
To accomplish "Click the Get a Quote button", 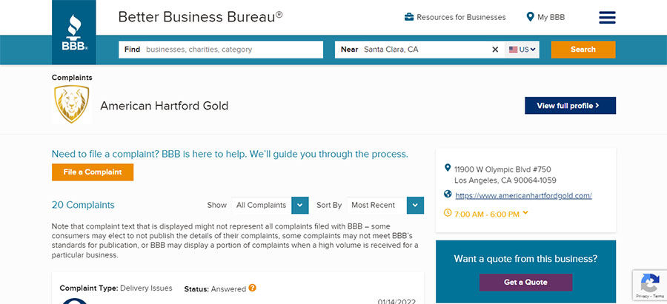I will (x=525, y=283).
